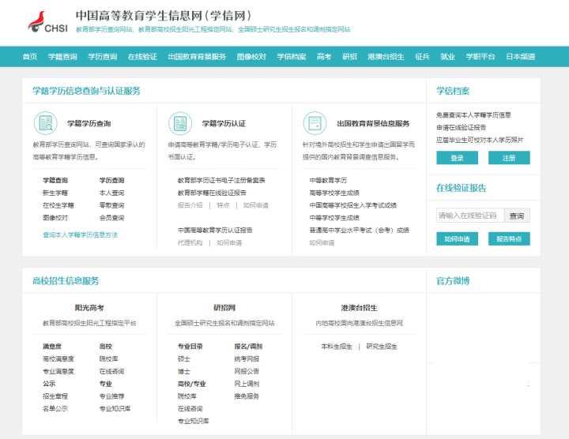Screen dimensions: 569x439
Task: Click the 报告特点 button
Action: (509, 238)
